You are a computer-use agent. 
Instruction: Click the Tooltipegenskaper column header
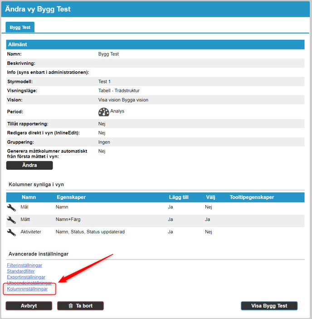point(252,197)
